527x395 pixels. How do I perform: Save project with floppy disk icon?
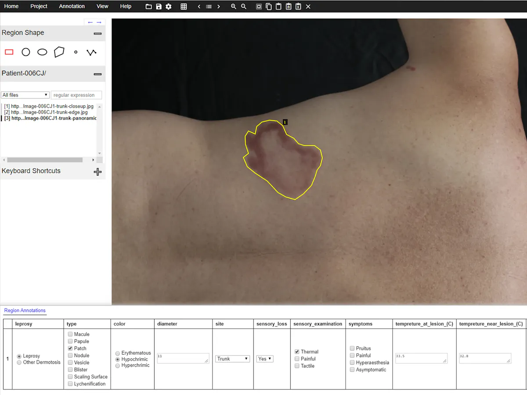click(x=159, y=7)
